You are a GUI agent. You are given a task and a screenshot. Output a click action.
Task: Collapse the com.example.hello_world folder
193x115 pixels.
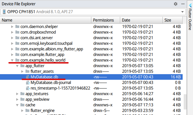tap(12, 60)
